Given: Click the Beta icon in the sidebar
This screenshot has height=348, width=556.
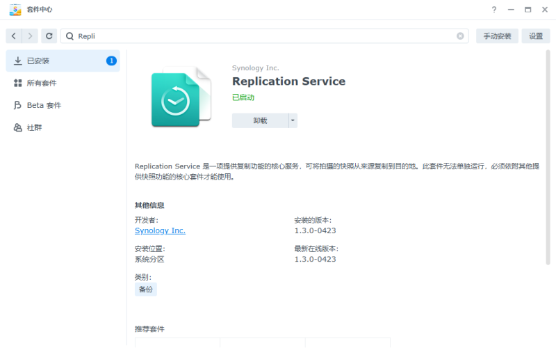Looking at the screenshot, I should [x=18, y=105].
